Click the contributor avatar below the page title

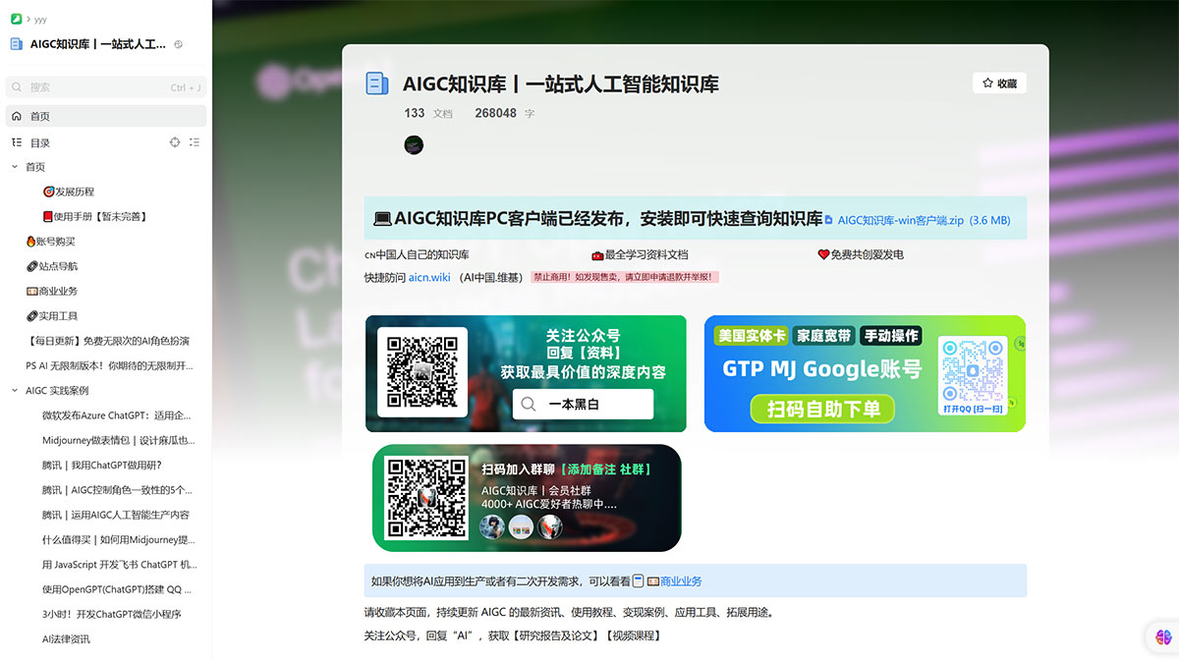click(414, 144)
